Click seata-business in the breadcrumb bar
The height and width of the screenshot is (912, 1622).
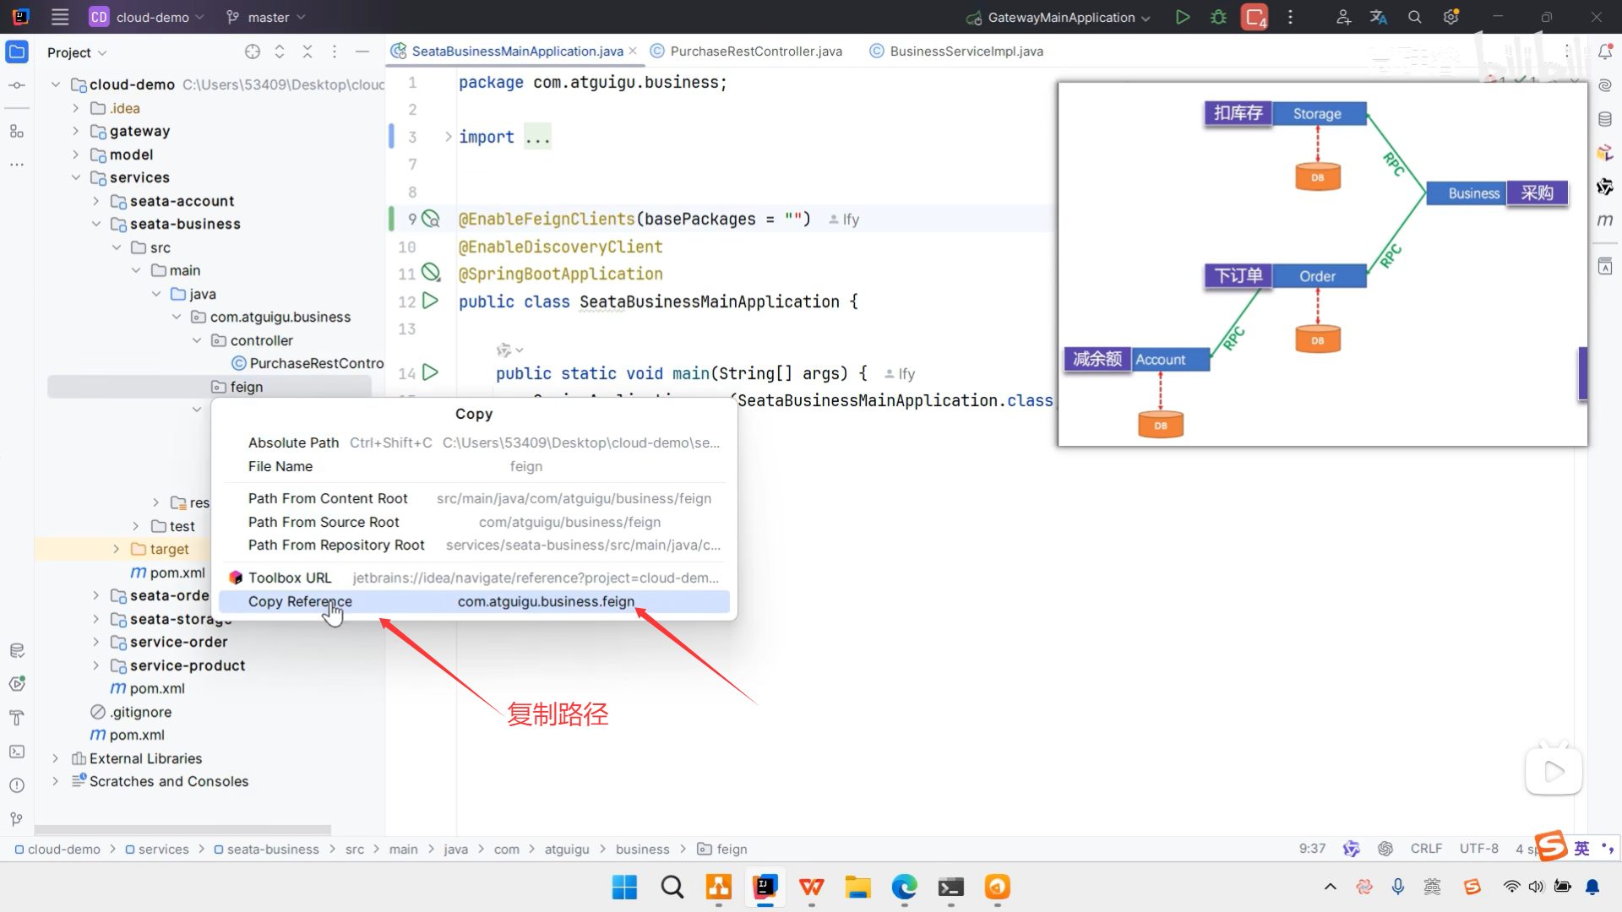pyautogui.click(x=272, y=850)
